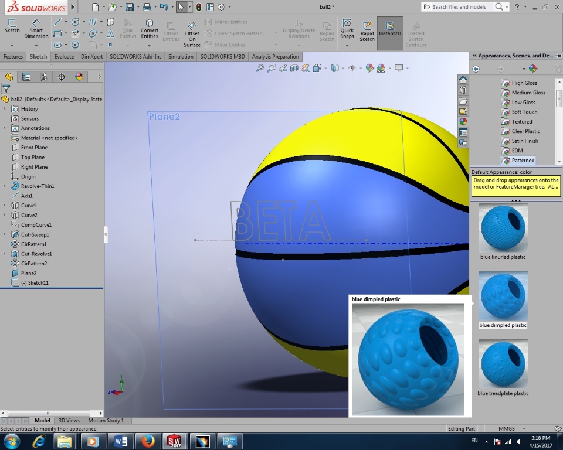Click the Save icon in title bar
This screenshot has height=450, width=563.
tap(130, 7)
